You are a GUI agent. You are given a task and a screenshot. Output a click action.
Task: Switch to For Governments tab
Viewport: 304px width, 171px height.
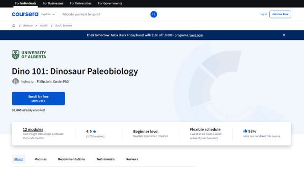tap(110, 3)
